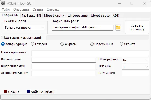The width and height of the screenshot is (151, 100).
Task: Open the Операции menu
Action: pyautogui.click(x=21, y=10)
